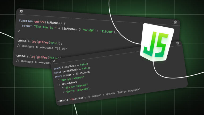Click the line 'const secondCheck = false;'
The width and height of the screenshot is (204, 115).
pyautogui.click(x=72, y=70)
